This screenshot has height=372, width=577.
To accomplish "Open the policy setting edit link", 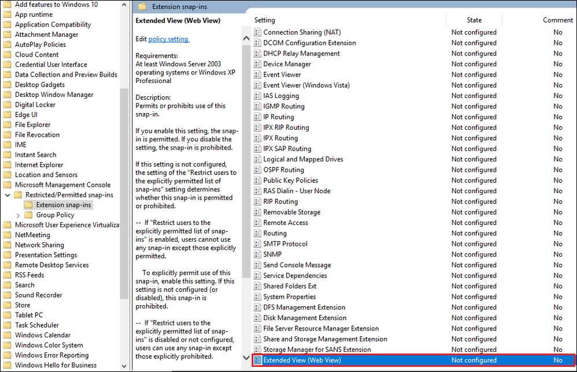I will click(x=169, y=39).
